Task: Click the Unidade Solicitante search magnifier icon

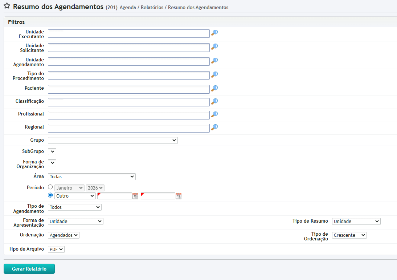Action: coord(214,47)
